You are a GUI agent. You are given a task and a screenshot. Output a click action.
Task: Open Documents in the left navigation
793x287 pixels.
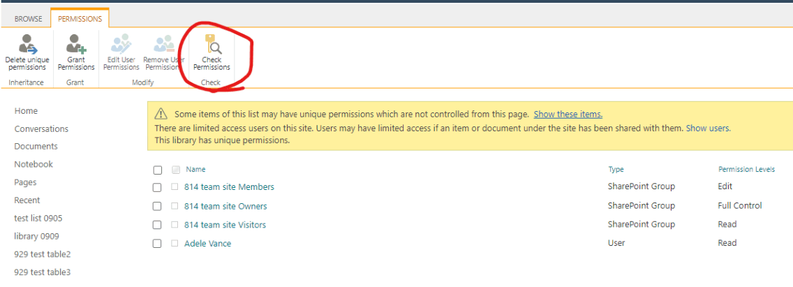(36, 146)
